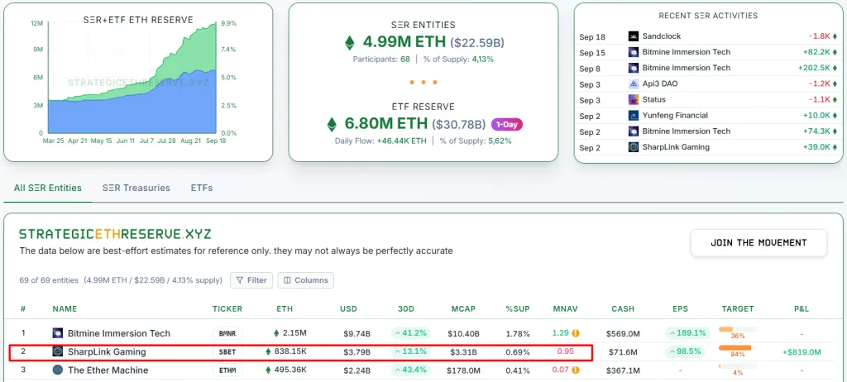Open the Columns selector
Viewport: 847px width, 382px height.
306,280
